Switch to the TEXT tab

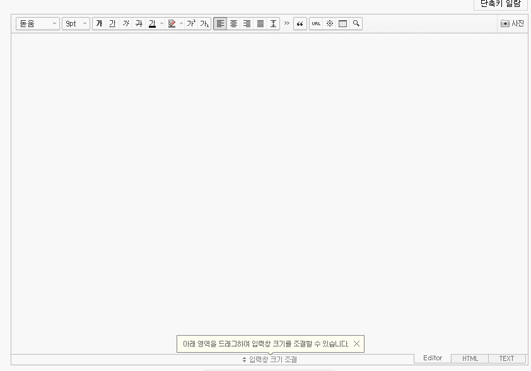pos(506,358)
